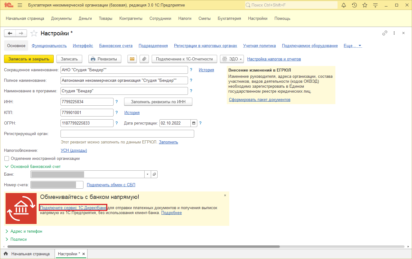
Task: Dismiss the ДиректБанк banner
Action: [225, 195]
